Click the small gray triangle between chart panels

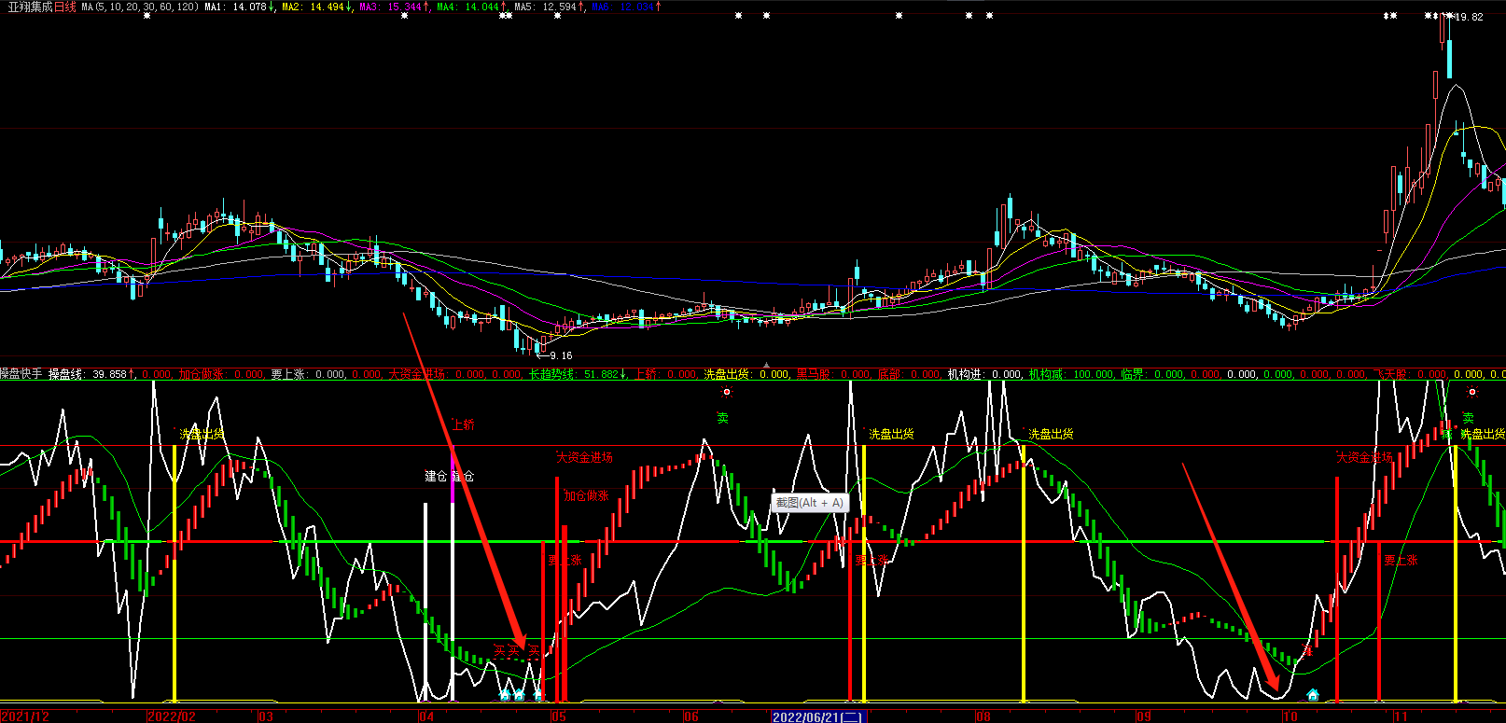766,365
